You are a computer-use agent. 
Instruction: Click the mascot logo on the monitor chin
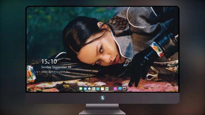click(x=102, y=98)
